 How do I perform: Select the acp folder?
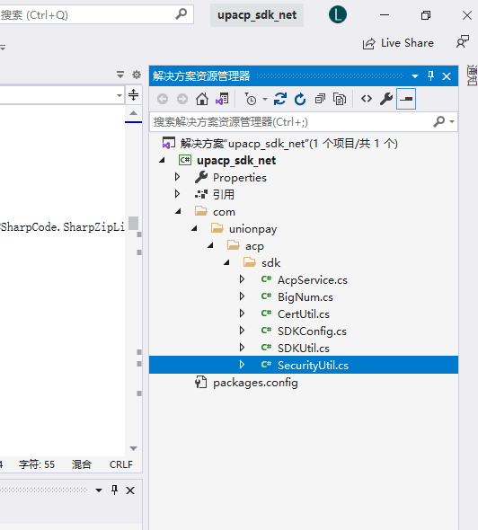pos(254,246)
